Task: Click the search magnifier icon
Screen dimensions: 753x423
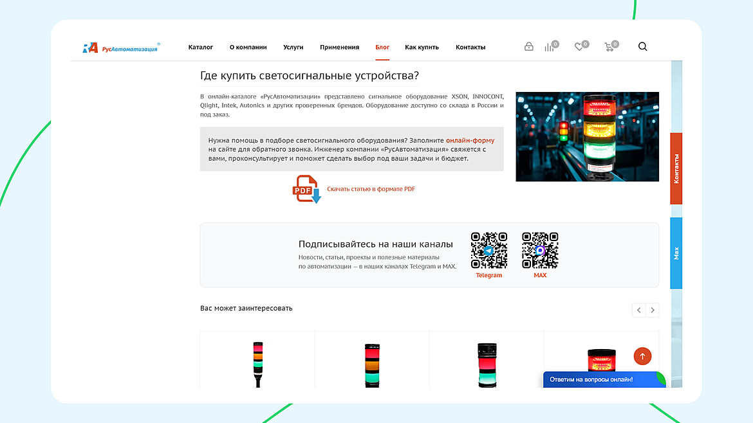Action: [642, 46]
